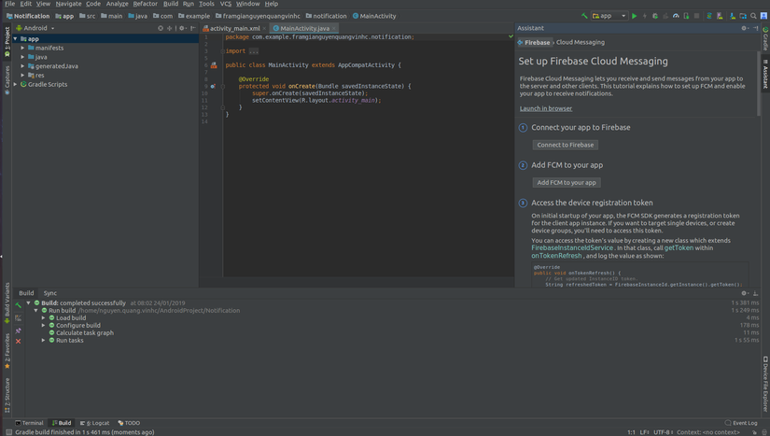The image size is (770, 436).
Task: Expand the manifests folder
Action: (x=22, y=48)
